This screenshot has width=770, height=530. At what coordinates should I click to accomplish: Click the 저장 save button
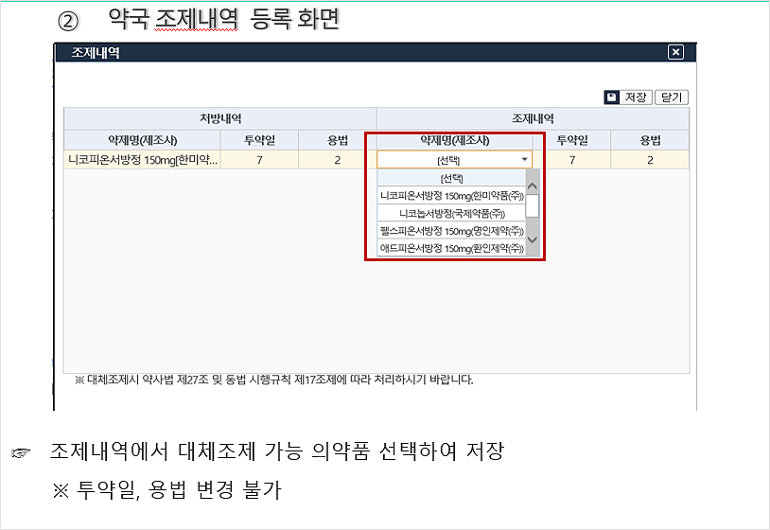coord(628,97)
